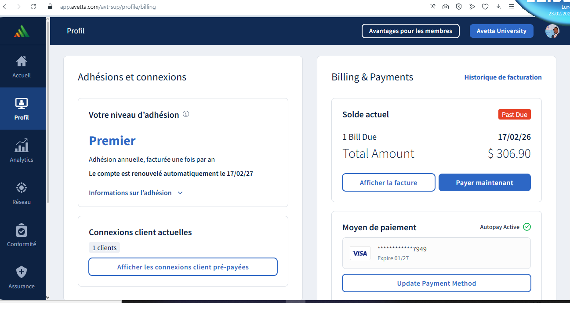Click the user avatar in header
This screenshot has width=570, height=334.
552,31
